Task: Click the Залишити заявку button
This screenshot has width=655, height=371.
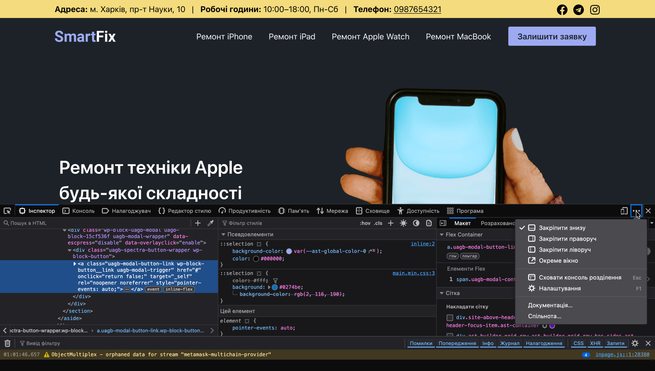Action: pos(552,36)
